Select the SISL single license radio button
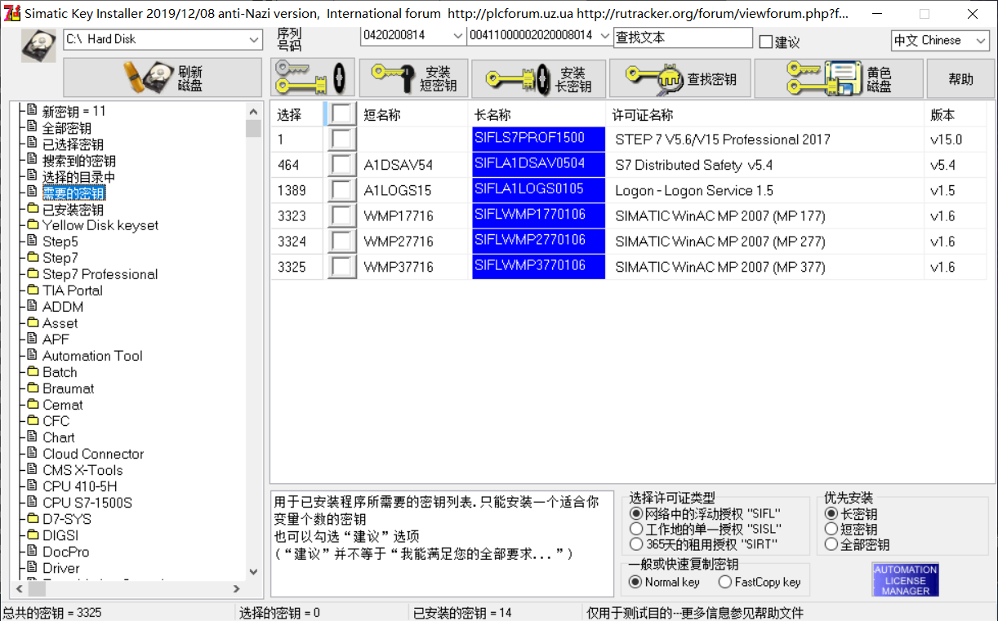Image resolution: width=998 pixels, height=621 pixels. coord(636,529)
